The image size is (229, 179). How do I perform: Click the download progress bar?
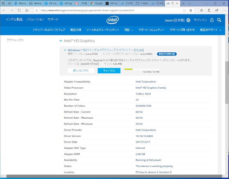[142, 69]
